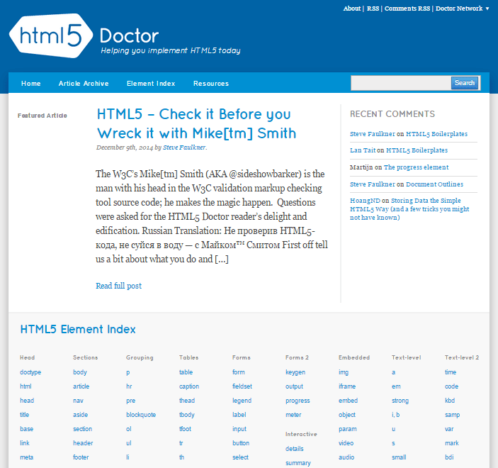The width and height of the screenshot is (498, 468).
Task: Open the header element link
Action: 83,443
